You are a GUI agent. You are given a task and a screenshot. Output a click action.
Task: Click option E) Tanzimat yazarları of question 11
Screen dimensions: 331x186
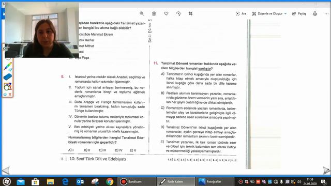pyautogui.click(x=199, y=147)
